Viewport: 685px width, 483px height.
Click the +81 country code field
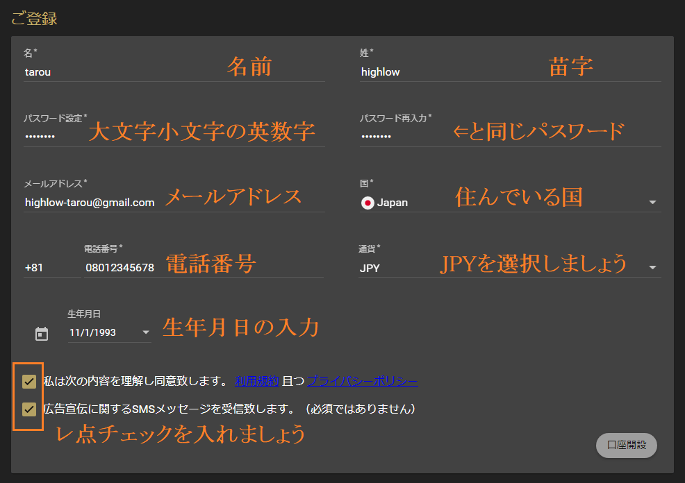point(52,267)
